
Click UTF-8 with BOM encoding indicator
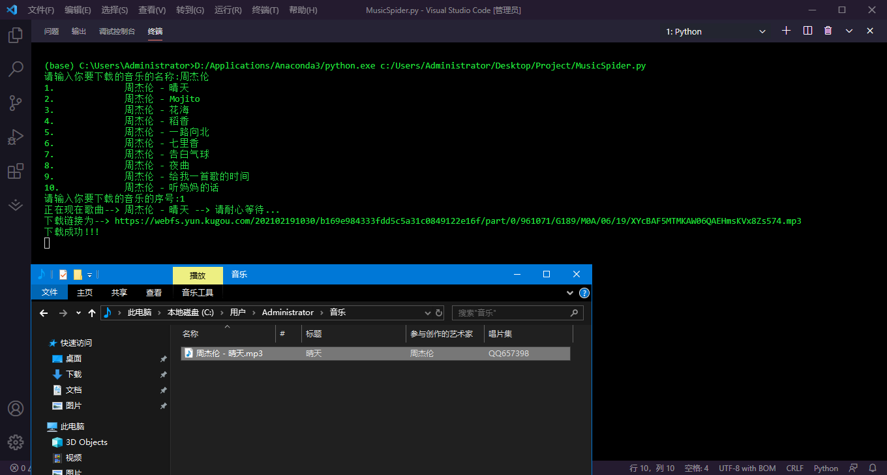(747, 468)
